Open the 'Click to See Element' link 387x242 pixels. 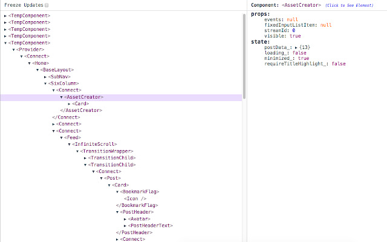(x=350, y=5)
